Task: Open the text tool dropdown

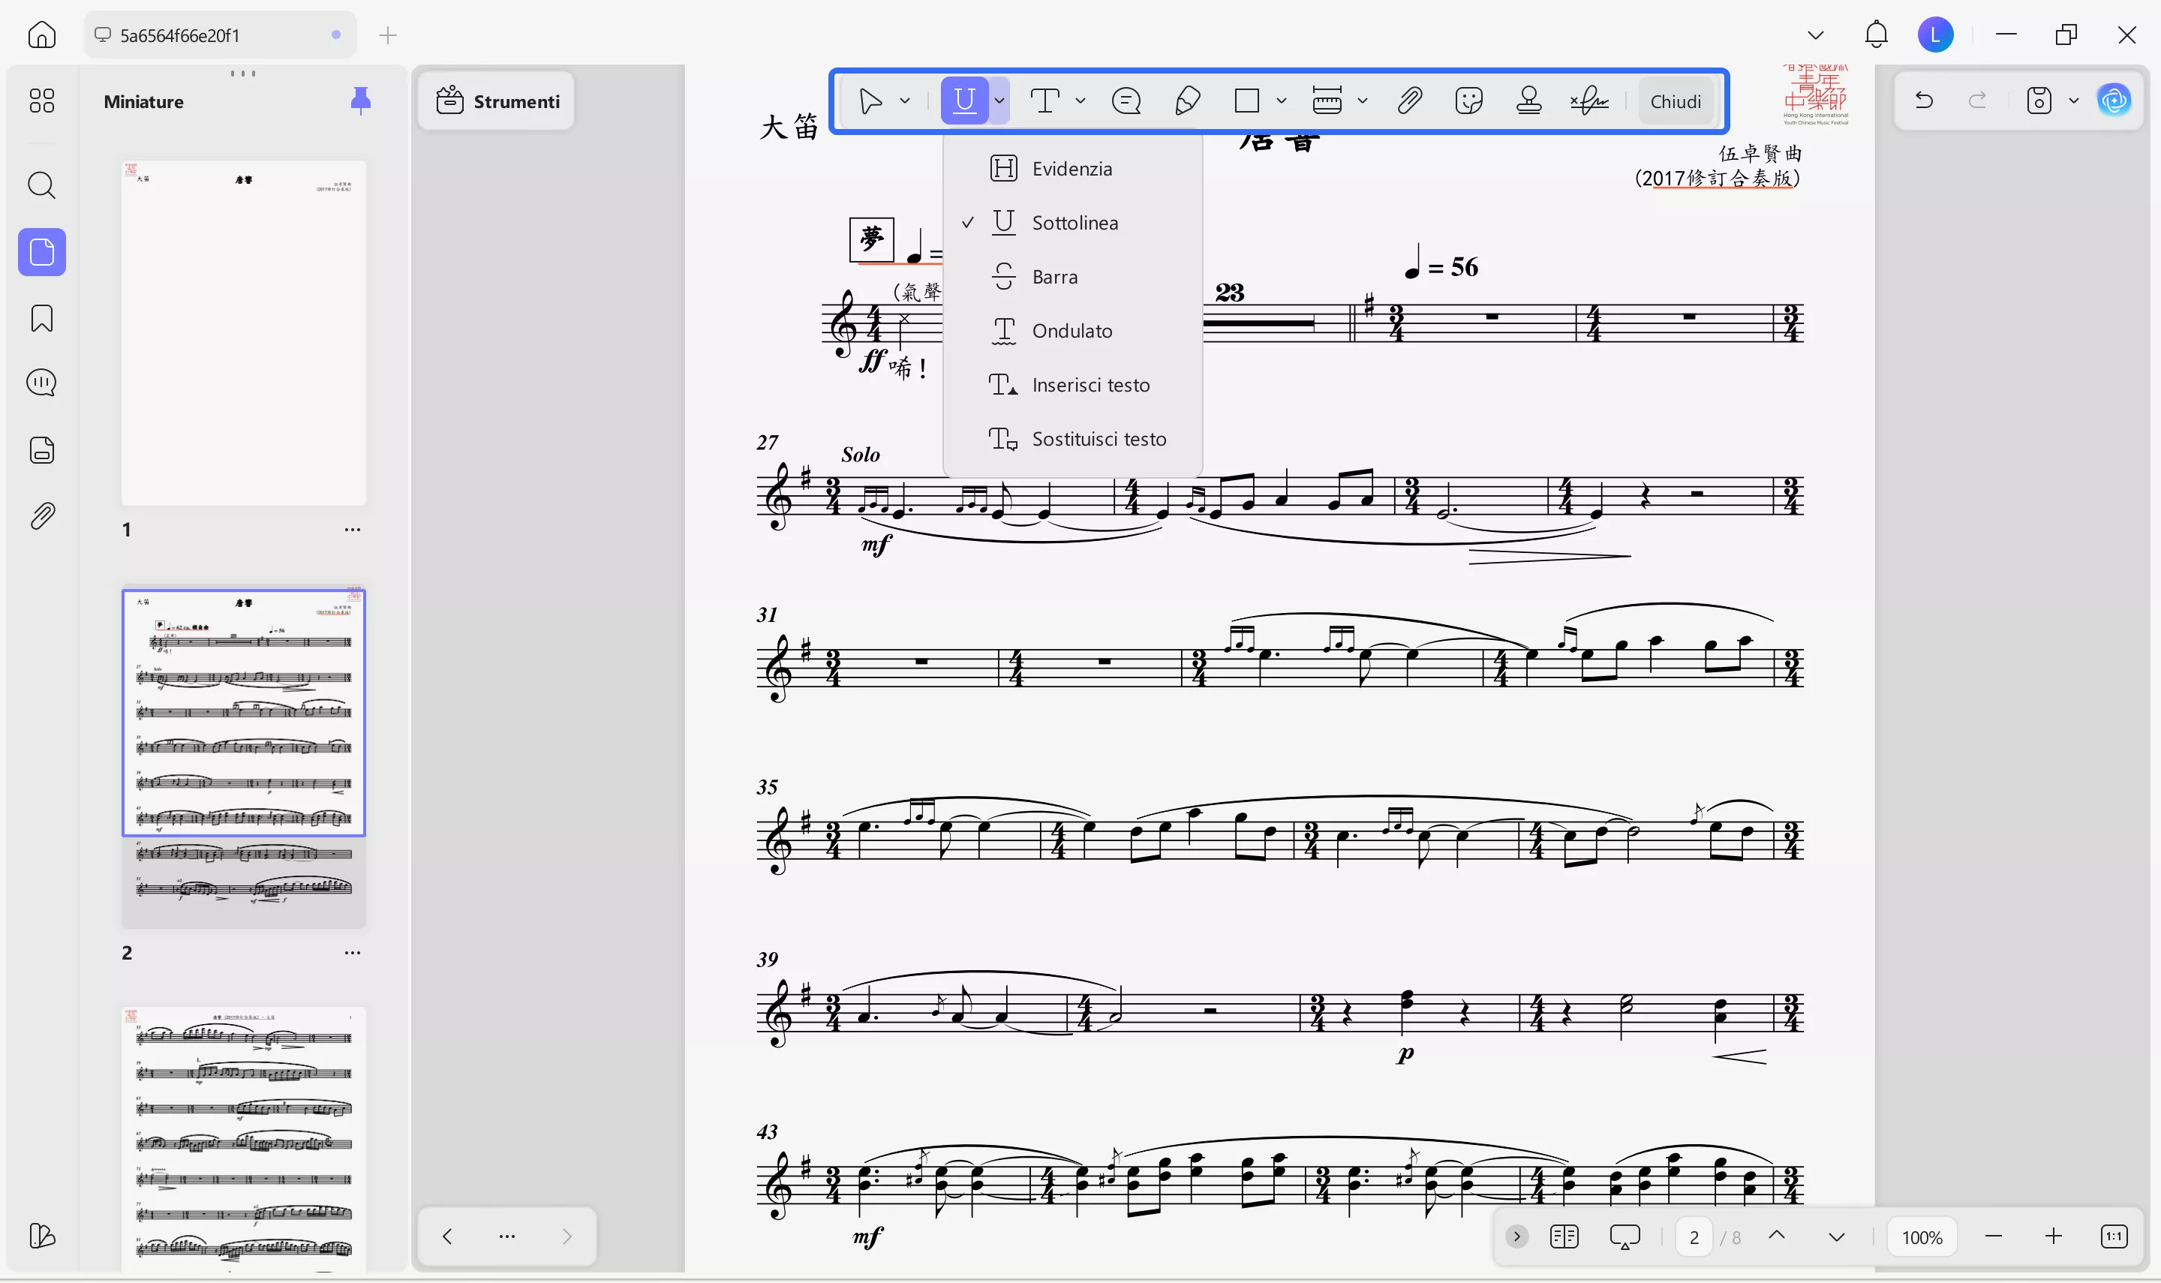Action: point(1080,101)
